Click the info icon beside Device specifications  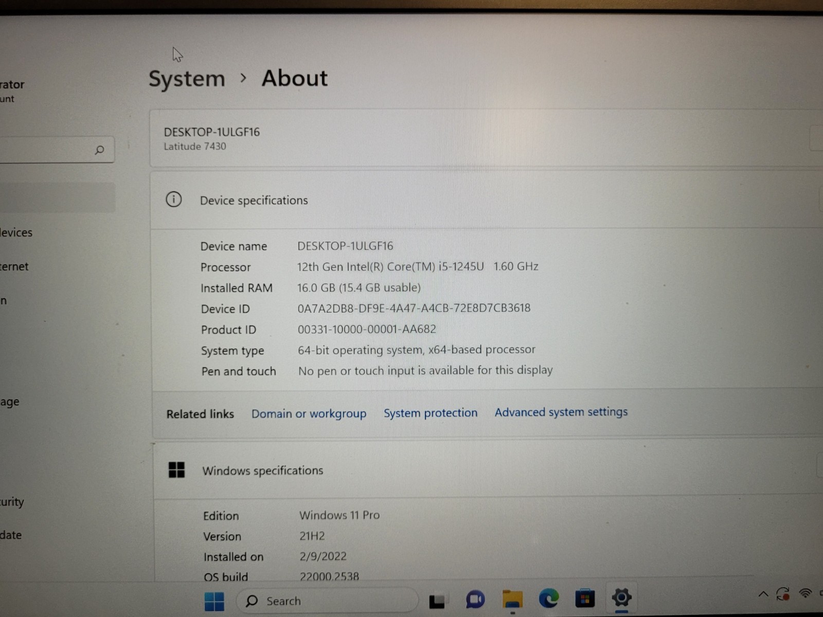(x=174, y=199)
